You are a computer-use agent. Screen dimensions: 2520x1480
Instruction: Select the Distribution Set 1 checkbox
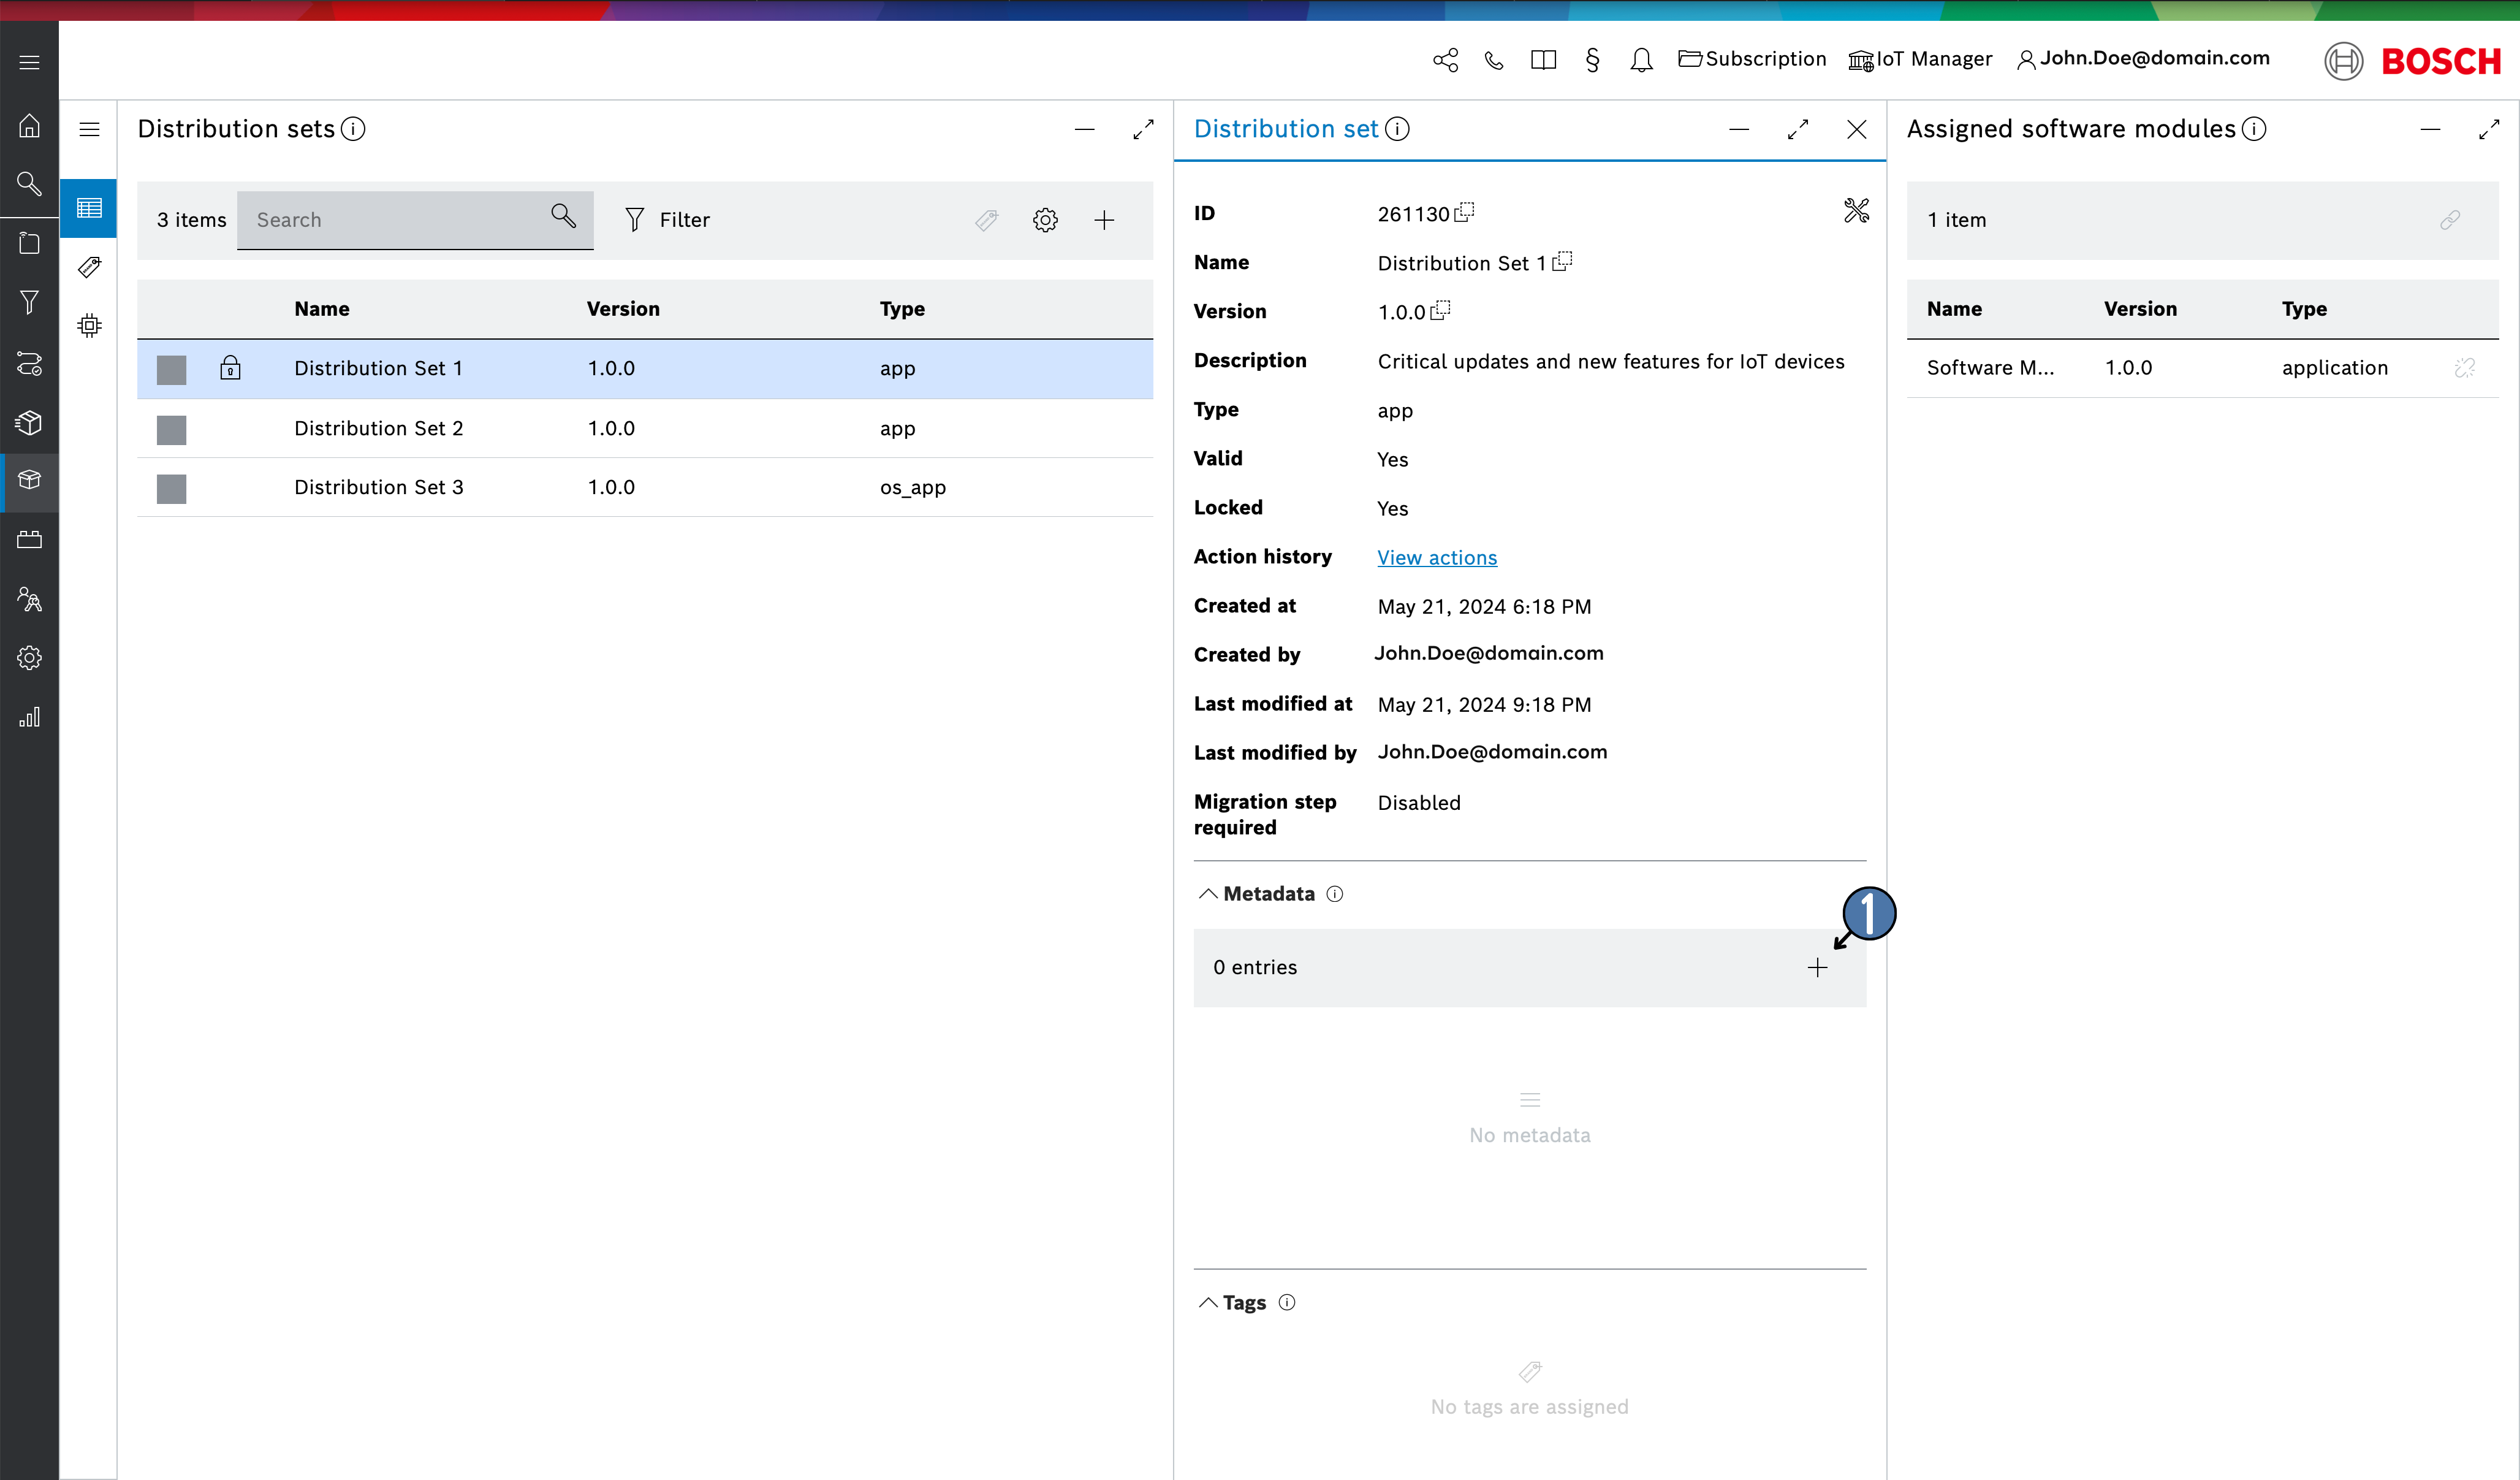(171, 369)
